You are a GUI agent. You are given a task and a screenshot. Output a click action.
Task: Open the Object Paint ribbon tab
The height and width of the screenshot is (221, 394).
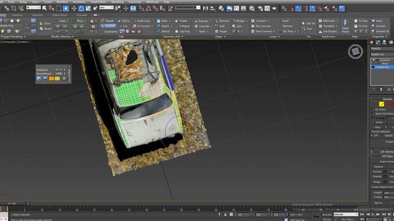tap(60, 15)
